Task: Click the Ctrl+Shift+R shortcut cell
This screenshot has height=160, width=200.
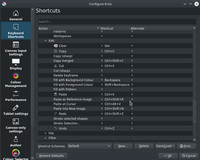Action: tap(114, 99)
